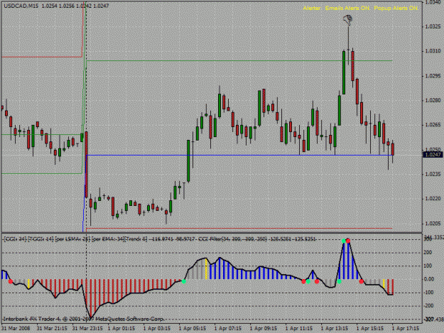Click the green dot at the CCI peak
Screen dimensions: 444x333
pos(343,241)
